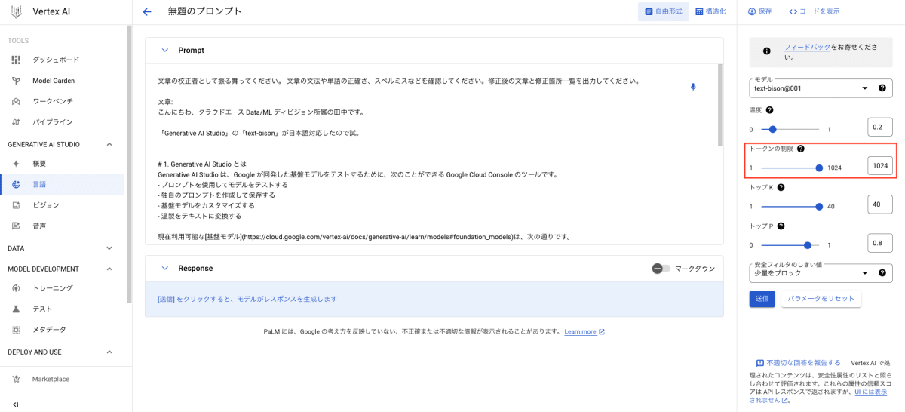The height and width of the screenshot is (412, 905).
Task: Click the 保存 save icon button
Action: 760,11
